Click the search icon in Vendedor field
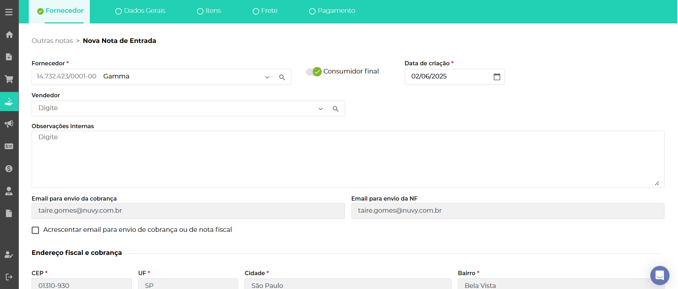 (335, 109)
